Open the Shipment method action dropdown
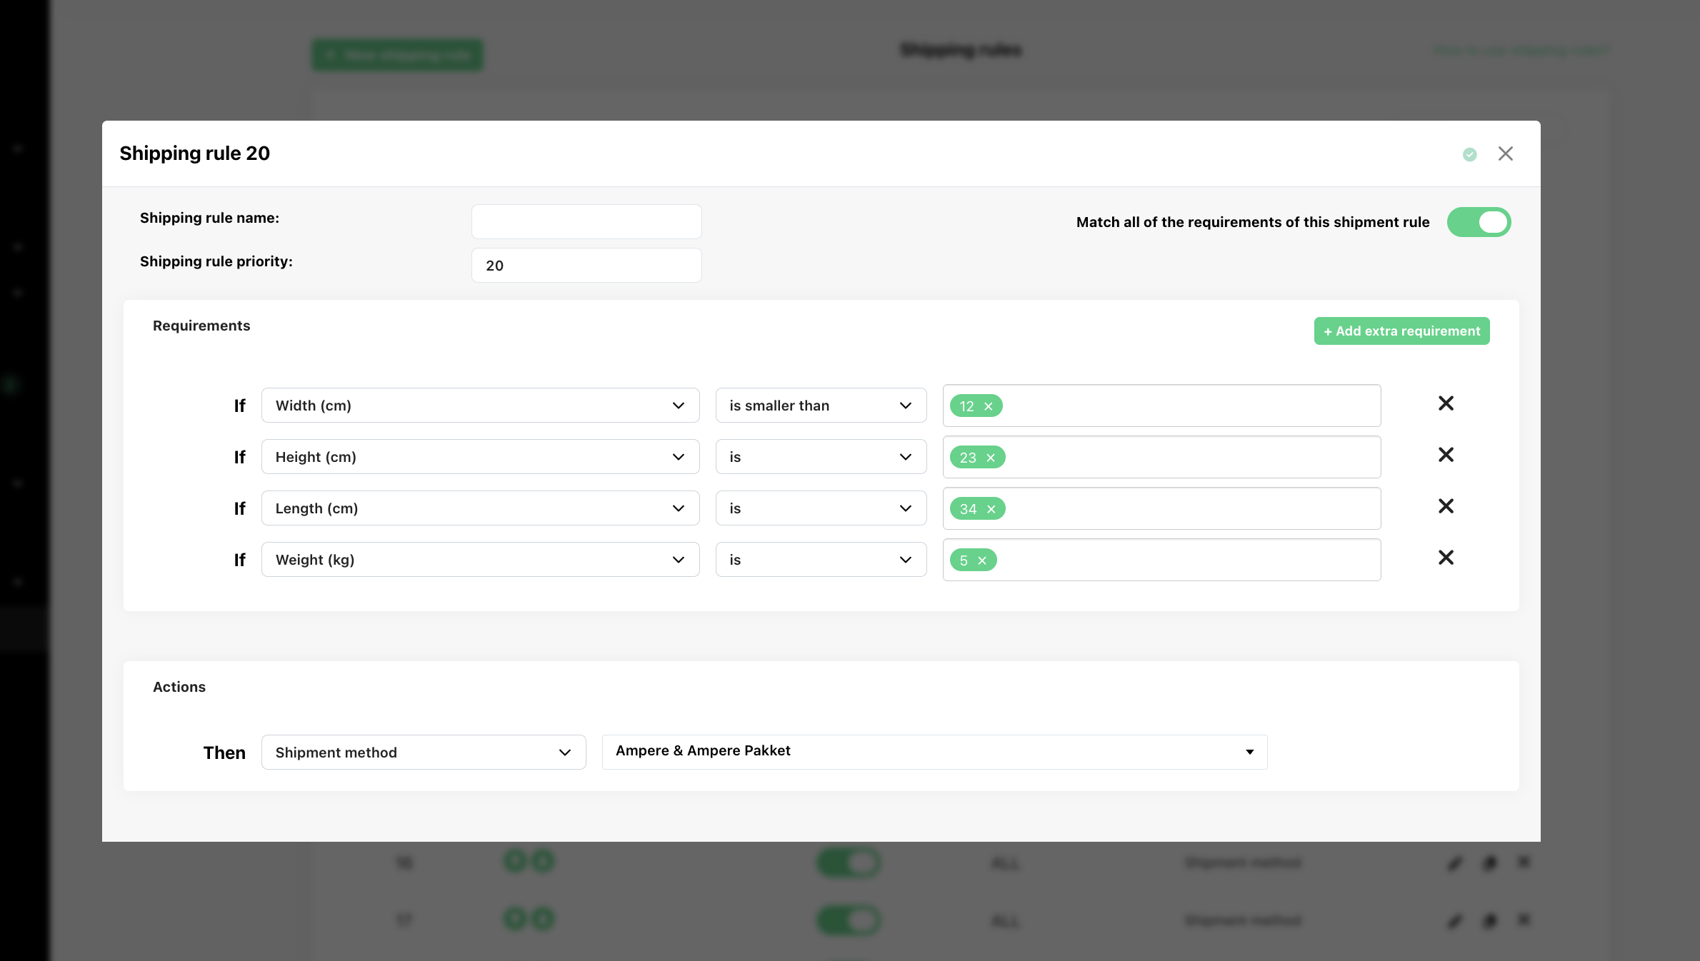This screenshot has width=1700, height=961. click(424, 752)
